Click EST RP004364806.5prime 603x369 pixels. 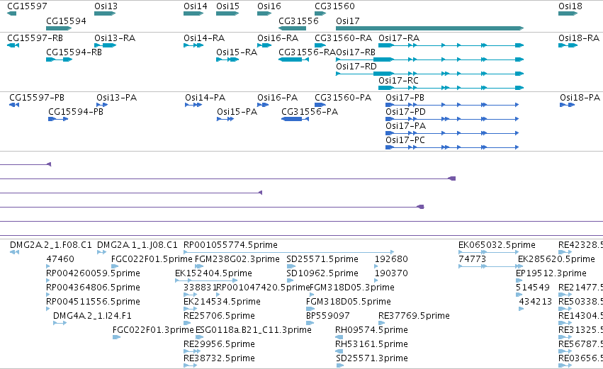coord(93,288)
